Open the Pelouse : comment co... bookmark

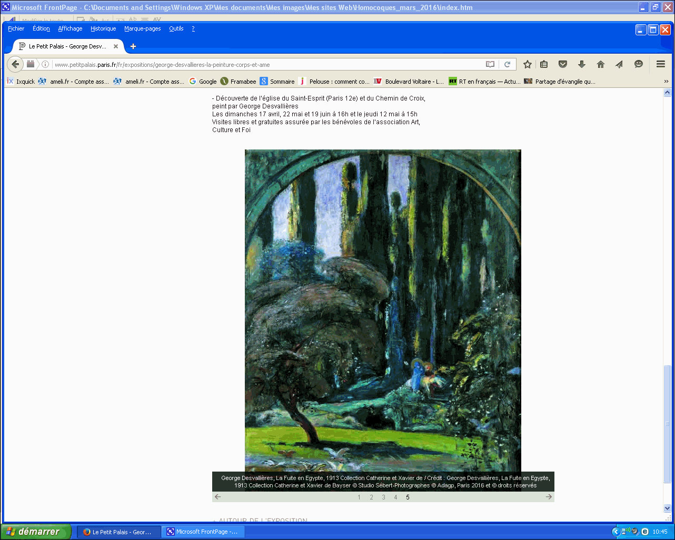tap(334, 82)
